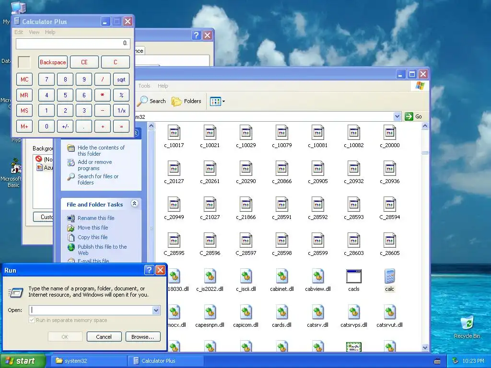Select the c_is2022.dll file

tap(210, 280)
